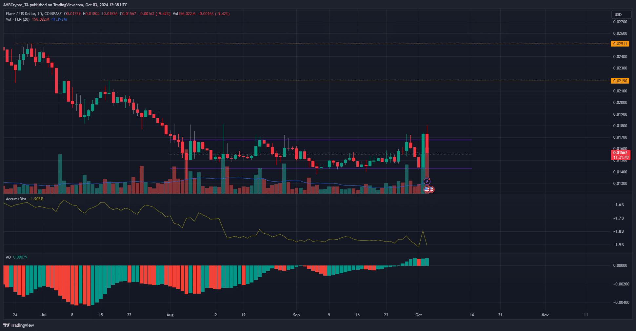Select the Accum/Dist indicator legend

pos(16,199)
